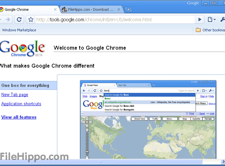The image size is (225, 166).
Task: Bookmark this page with the star icon
Action: point(31,20)
